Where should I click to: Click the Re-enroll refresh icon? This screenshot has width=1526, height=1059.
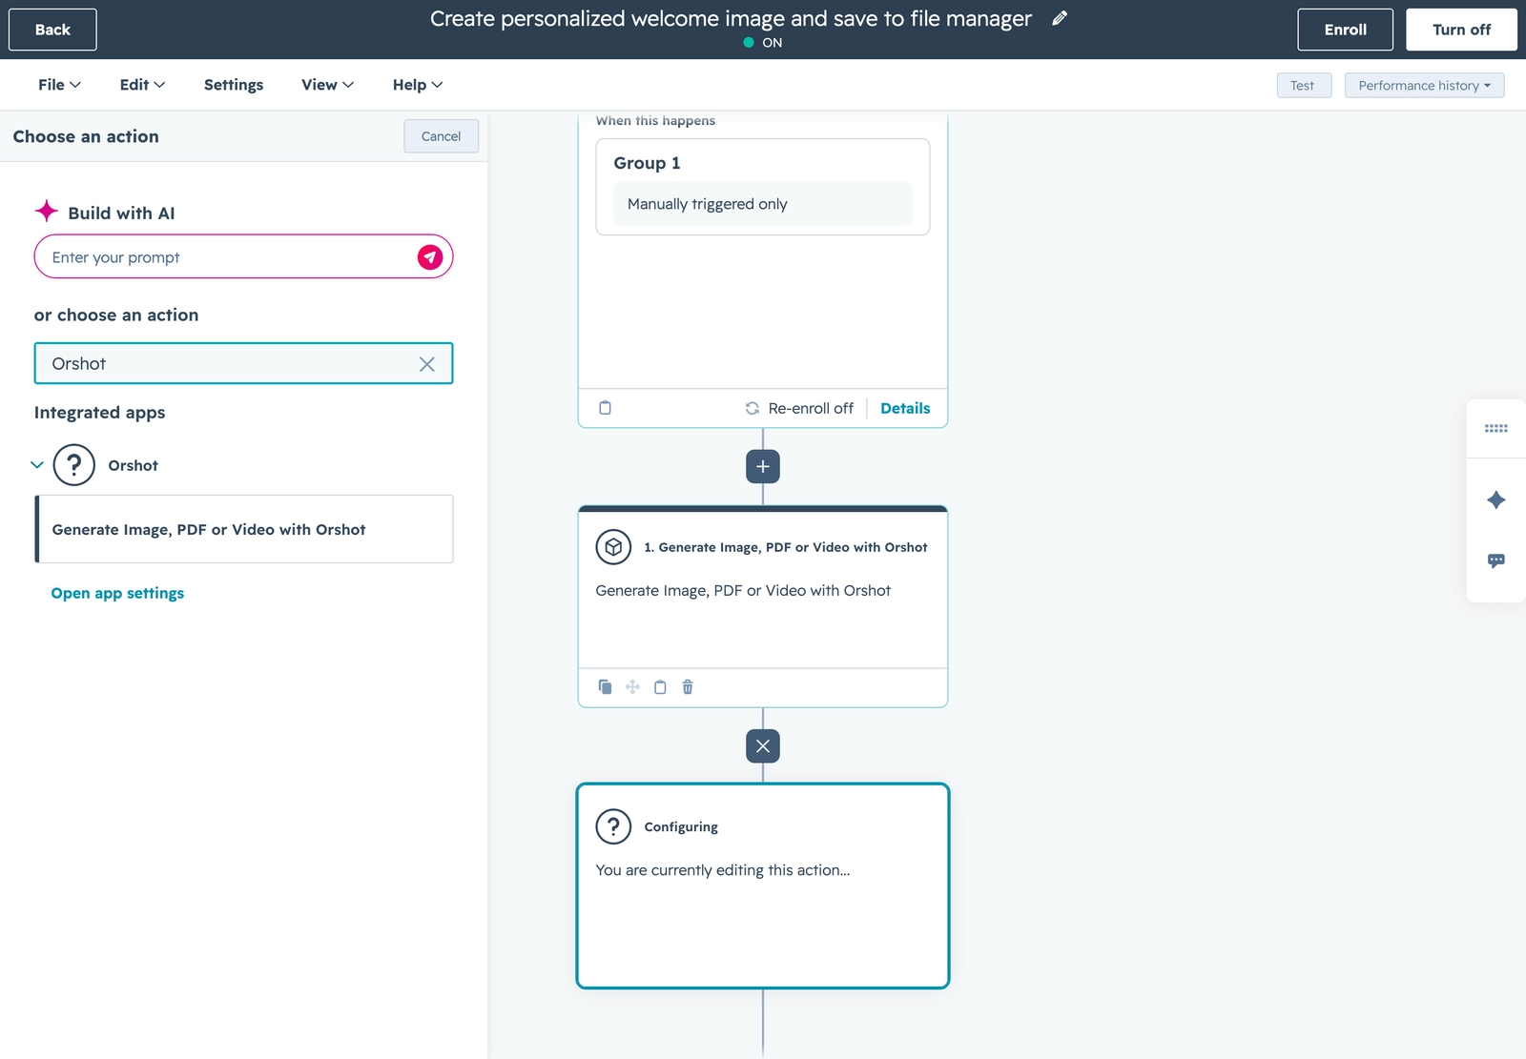tap(753, 408)
